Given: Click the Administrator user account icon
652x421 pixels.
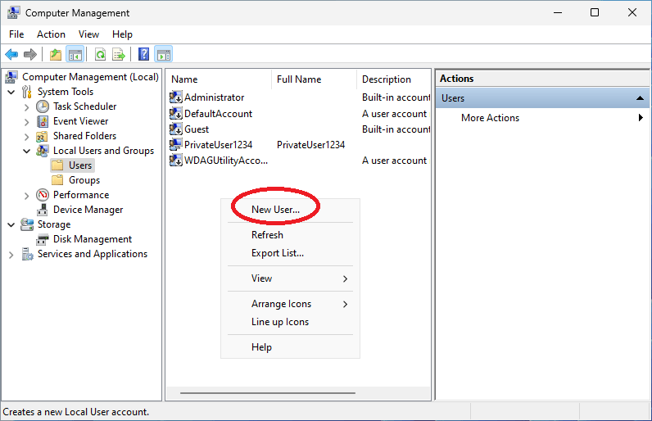Looking at the screenshot, I should (x=176, y=97).
